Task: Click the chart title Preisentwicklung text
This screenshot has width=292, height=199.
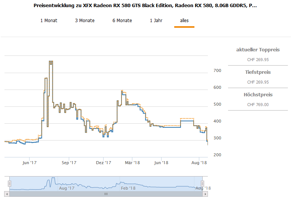Action: pos(145,5)
